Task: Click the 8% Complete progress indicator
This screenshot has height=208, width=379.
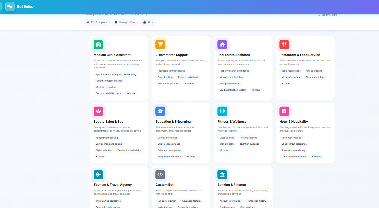Action: tap(97, 22)
